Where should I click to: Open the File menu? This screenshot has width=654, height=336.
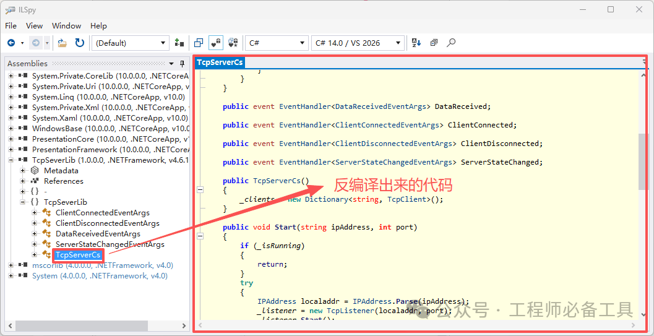(11, 26)
